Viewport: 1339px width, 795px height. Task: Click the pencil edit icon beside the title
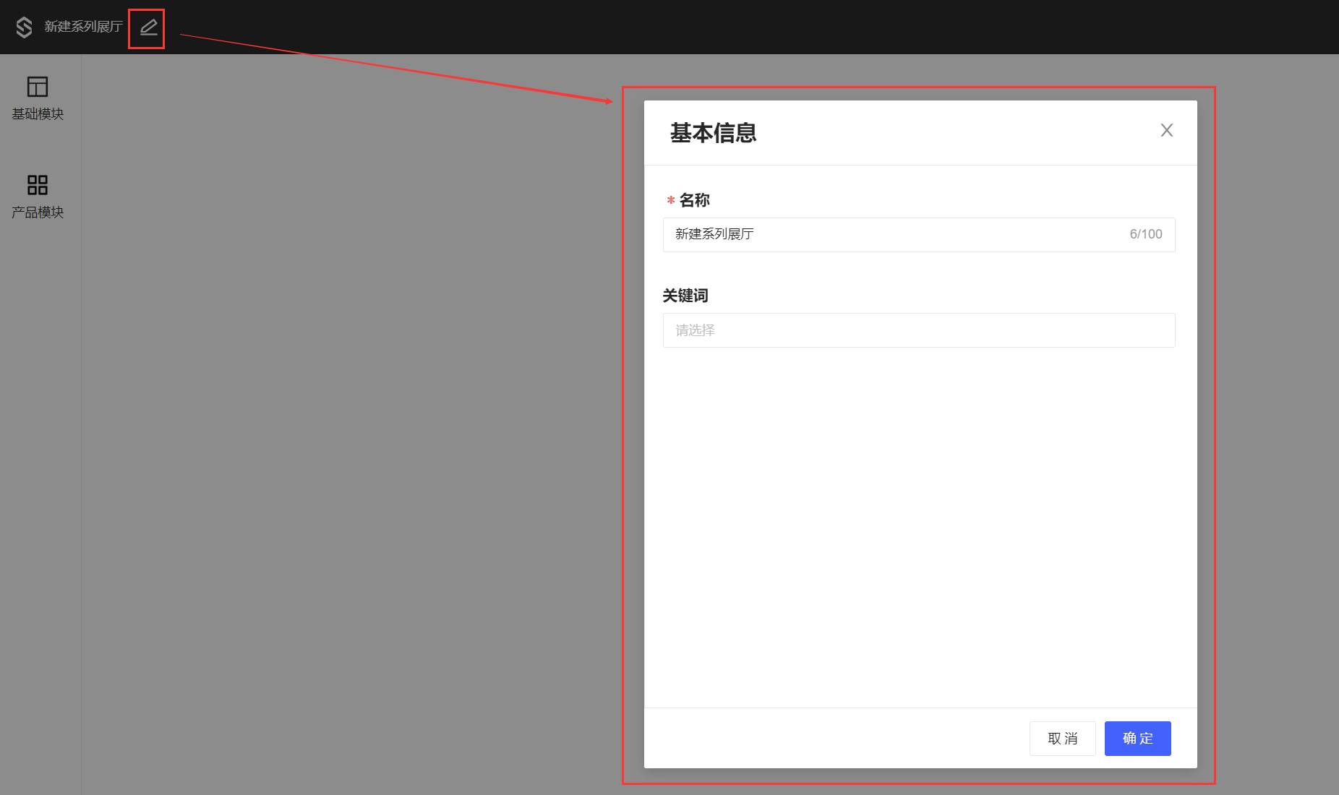point(148,28)
